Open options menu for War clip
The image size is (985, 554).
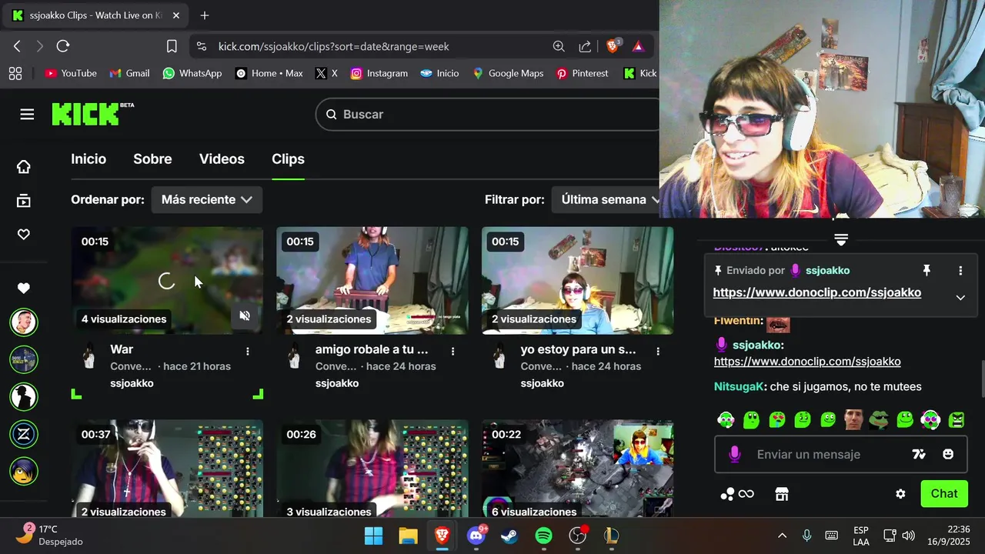[248, 351]
